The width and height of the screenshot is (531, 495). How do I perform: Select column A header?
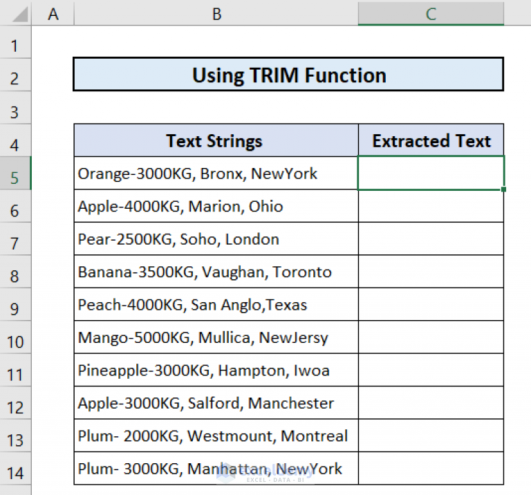pos(53,14)
